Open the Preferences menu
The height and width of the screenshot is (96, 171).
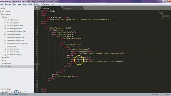click(45, 4)
